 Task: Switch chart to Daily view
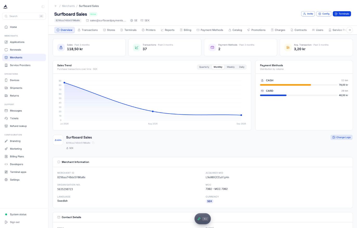(x=242, y=67)
